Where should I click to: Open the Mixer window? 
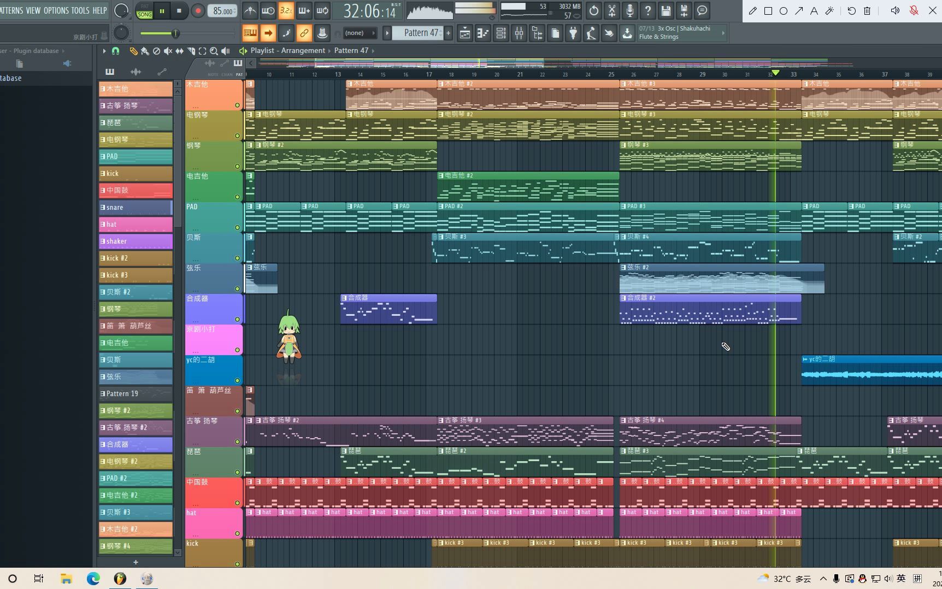519,33
